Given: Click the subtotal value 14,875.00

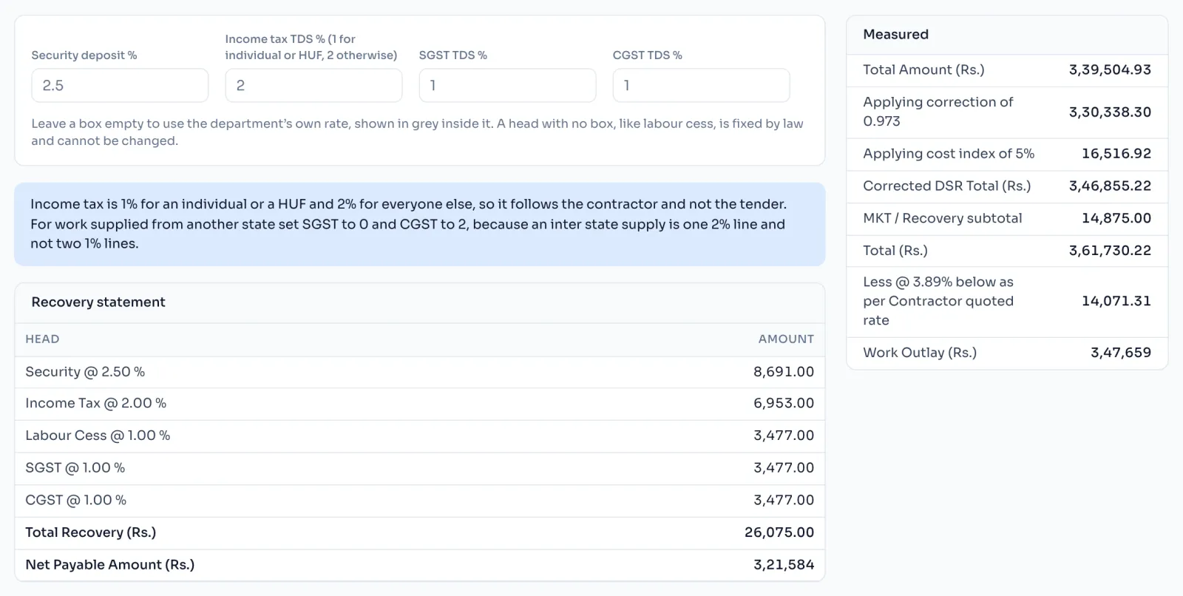Looking at the screenshot, I should click(1116, 219).
